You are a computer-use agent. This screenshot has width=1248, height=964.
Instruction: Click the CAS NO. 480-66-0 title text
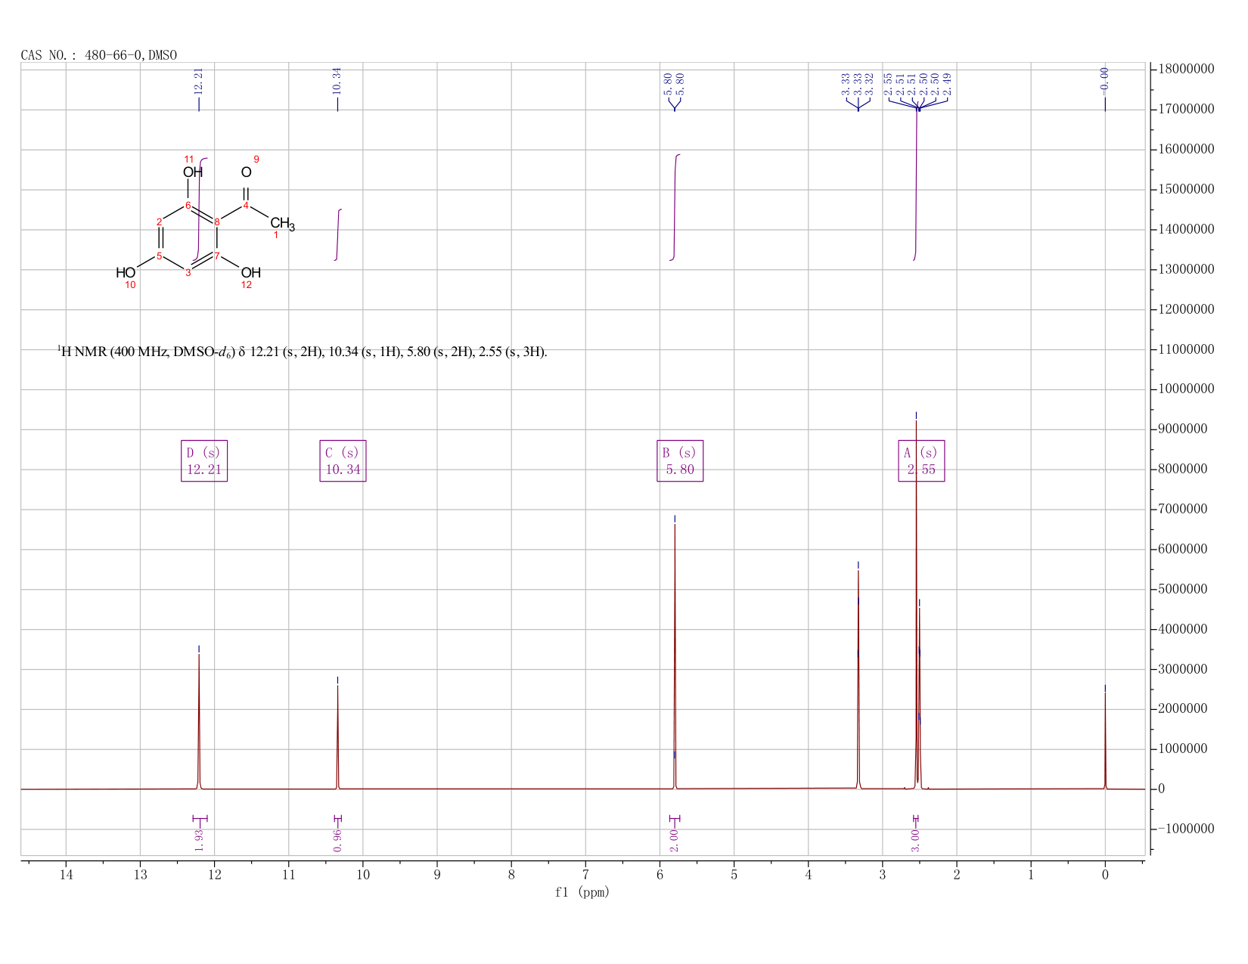point(99,55)
